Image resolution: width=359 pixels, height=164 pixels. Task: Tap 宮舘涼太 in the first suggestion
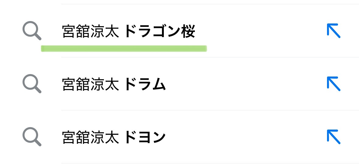pyautogui.click(x=91, y=31)
